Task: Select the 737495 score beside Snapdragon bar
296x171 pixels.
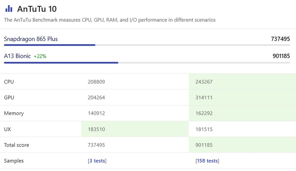Action: (x=280, y=39)
